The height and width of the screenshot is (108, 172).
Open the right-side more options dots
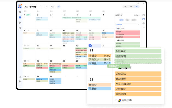click(143, 28)
